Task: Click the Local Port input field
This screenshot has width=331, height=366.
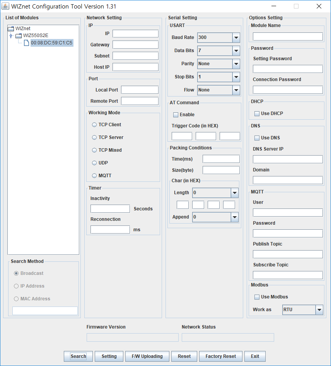Action: (140, 90)
